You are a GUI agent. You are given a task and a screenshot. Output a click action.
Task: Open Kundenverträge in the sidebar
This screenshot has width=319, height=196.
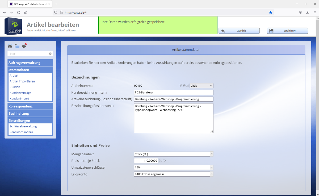coord(20,93)
